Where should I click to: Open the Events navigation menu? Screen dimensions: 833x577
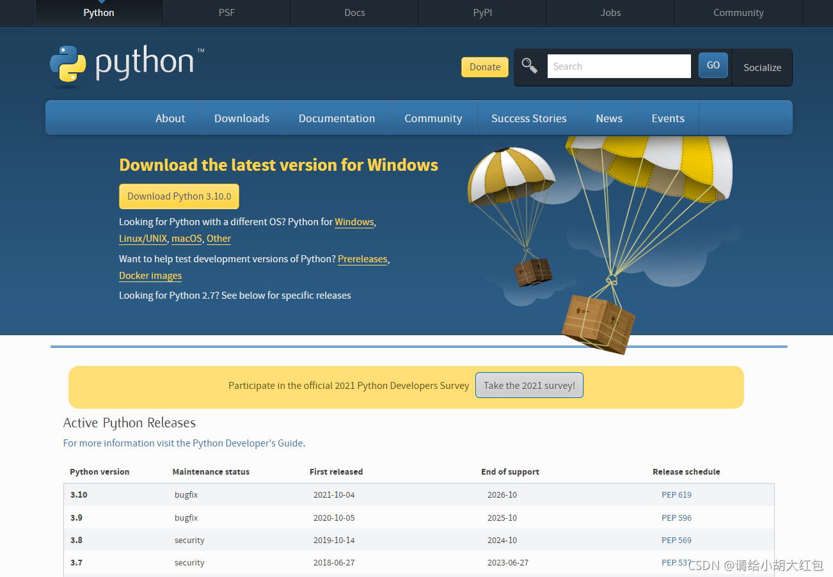668,118
